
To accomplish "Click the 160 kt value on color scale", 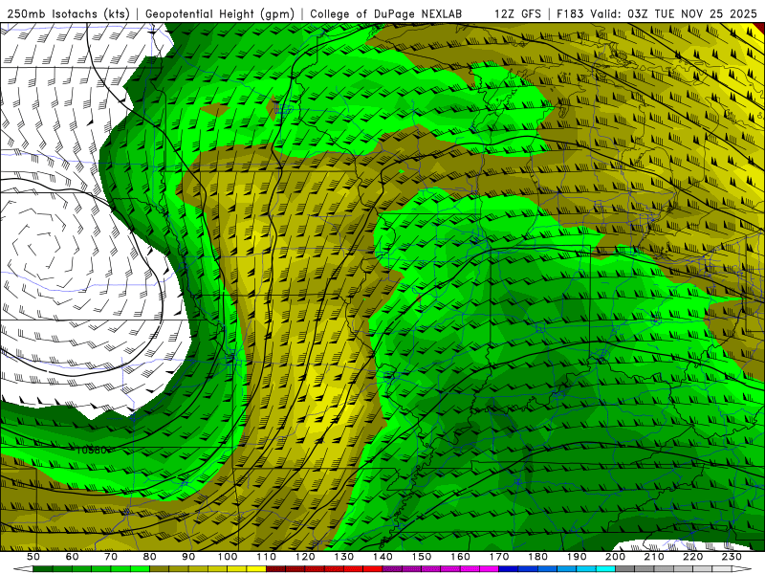I will click(460, 557).
